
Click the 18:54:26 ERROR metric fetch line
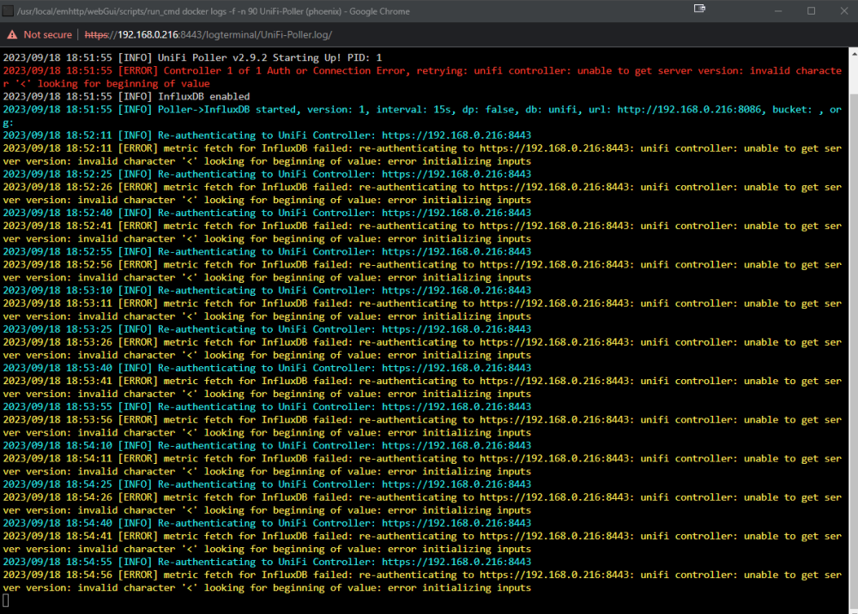pyautogui.click(x=422, y=504)
